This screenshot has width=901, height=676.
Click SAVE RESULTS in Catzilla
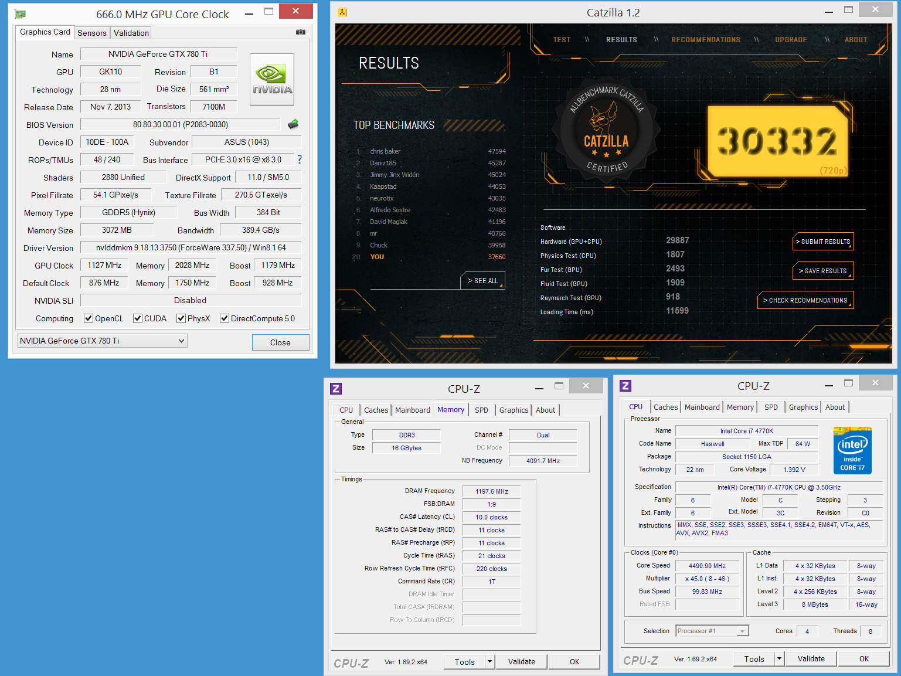coord(823,271)
